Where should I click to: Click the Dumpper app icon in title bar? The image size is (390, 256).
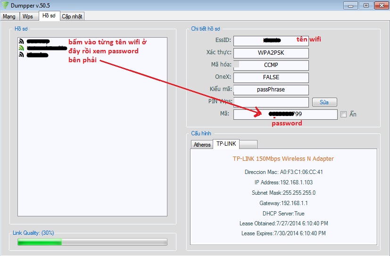pyautogui.click(x=5, y=6)
